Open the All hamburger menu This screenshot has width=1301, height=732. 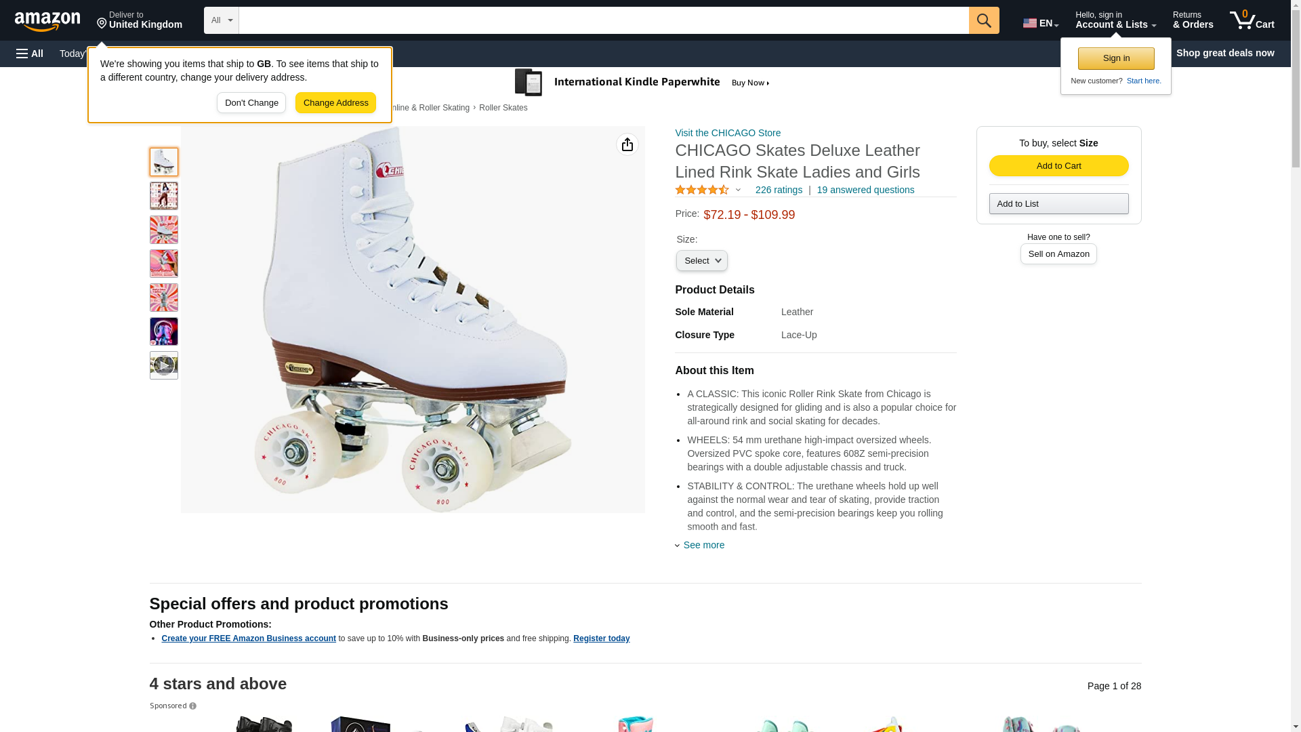(30, 54)
